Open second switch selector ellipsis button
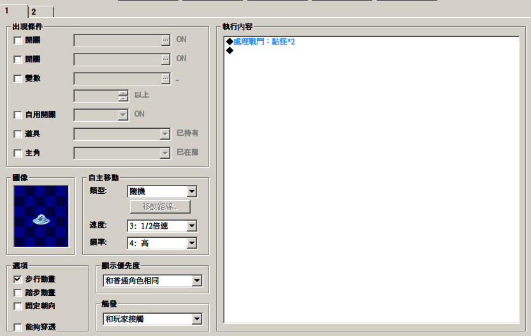531x336 pixels. (x=165, y=60)
